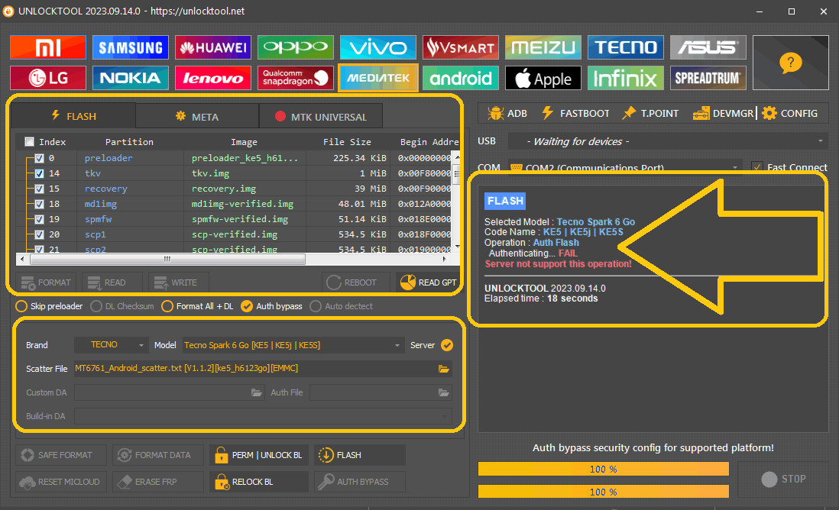Viewport: 839px width, 510px height.
Task: Start the FLASH operation button
Action: pos(360,455)
